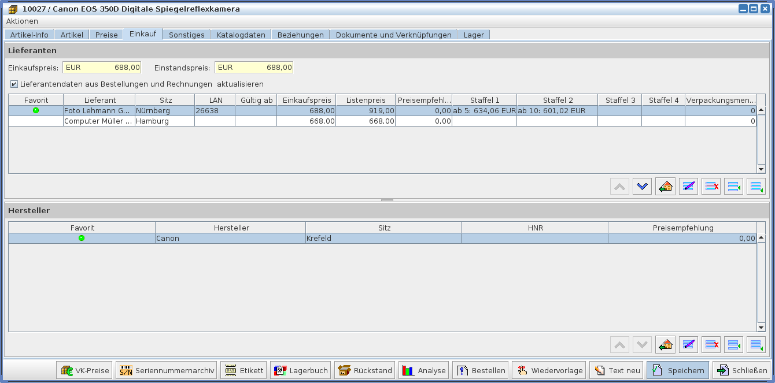The image size is (775, 383).
Task: Append row at end in Lieferanten toolbar
Action: (756, 187)
